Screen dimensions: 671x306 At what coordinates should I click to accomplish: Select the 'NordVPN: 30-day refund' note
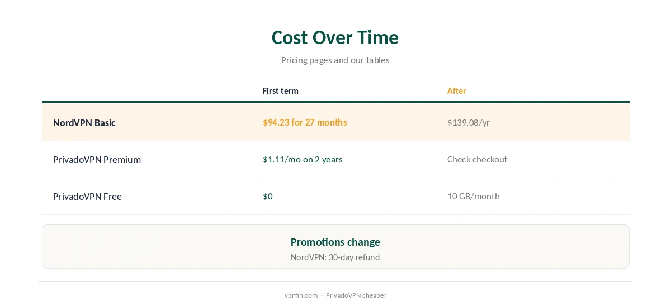(335, 257)
